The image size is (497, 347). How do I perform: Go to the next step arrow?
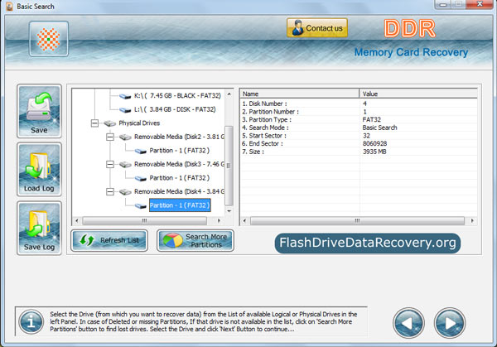click(450, 323)
